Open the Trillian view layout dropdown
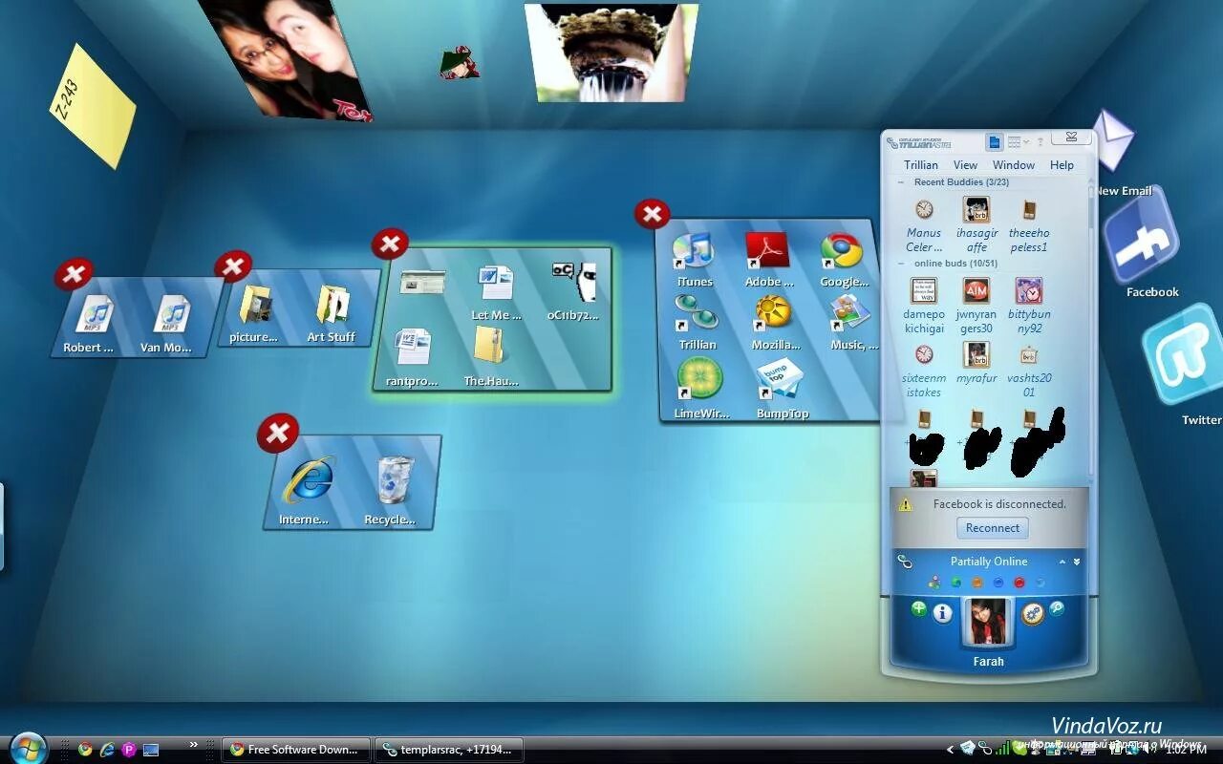Image resolution: width=1223 pixels, height=764 pixels. [1019, 141]
